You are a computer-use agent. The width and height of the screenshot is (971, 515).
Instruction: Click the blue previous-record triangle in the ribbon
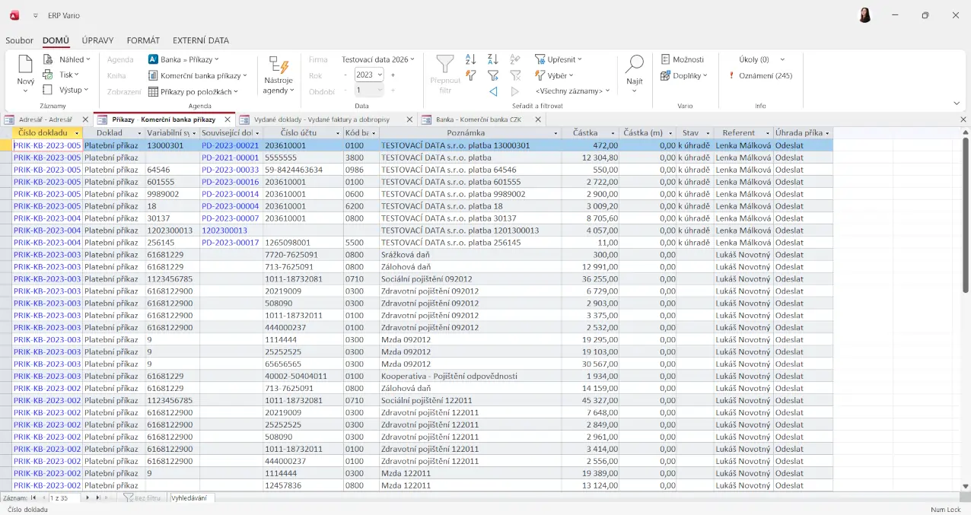[x=493, y=91]
